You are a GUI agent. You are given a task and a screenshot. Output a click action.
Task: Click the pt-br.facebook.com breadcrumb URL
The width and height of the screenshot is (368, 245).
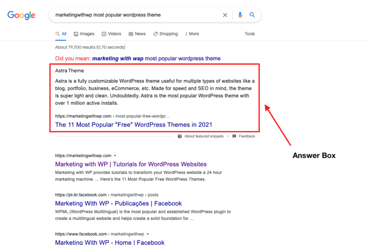click(106, 195)
